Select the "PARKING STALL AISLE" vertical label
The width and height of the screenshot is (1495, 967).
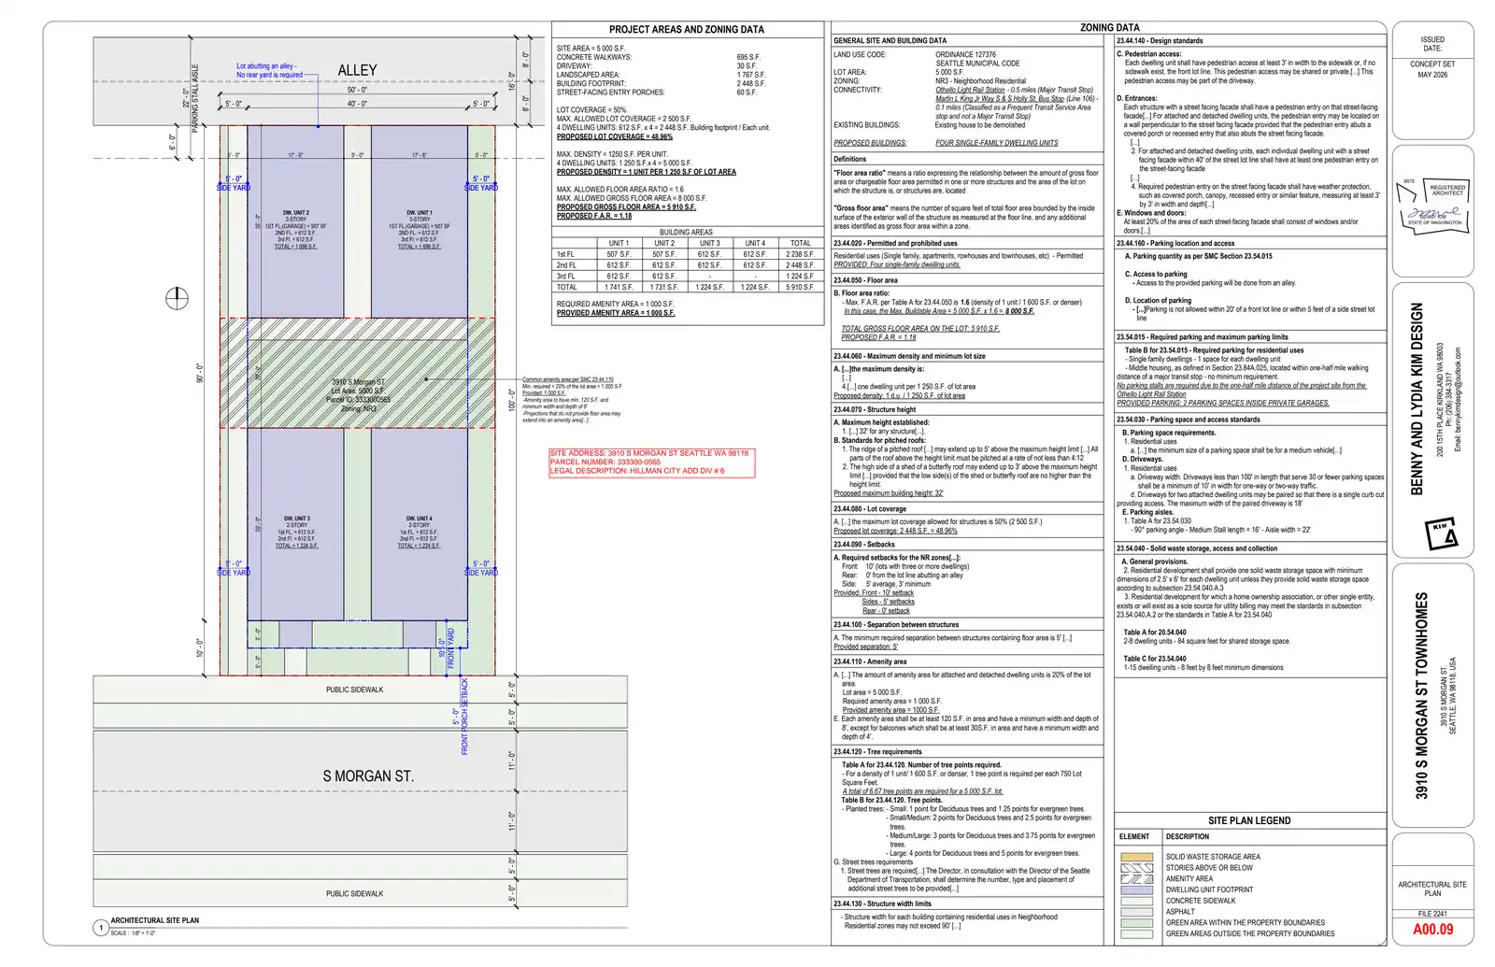click(195, 98)
